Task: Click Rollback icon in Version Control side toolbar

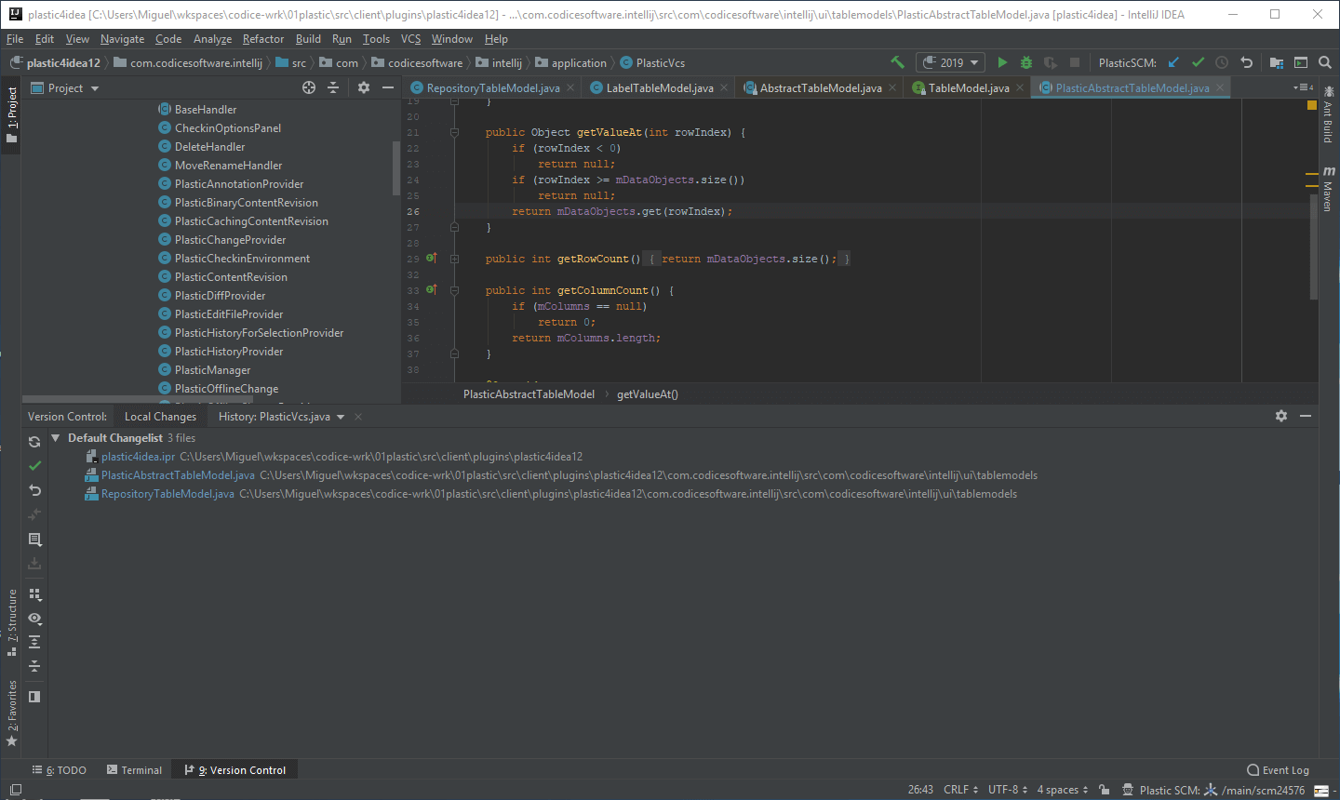Action: pos(34,489)
